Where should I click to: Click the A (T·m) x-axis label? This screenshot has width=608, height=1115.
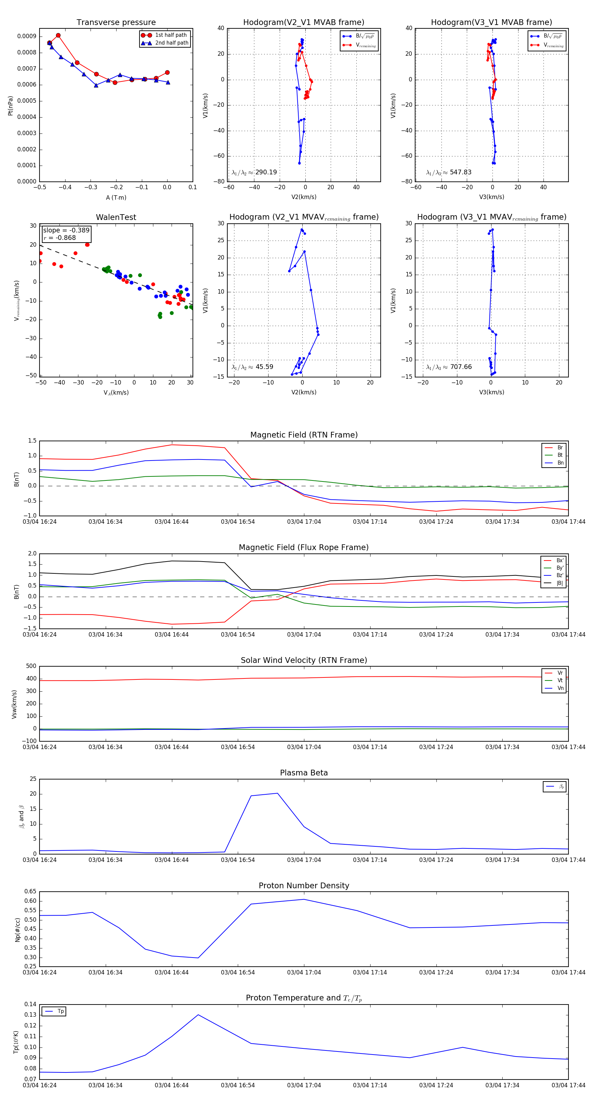pos(116,198)
